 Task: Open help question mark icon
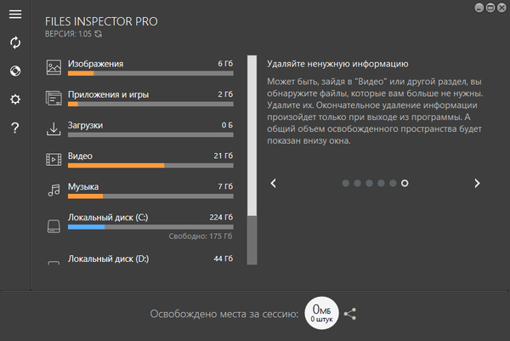coord(15,128)
